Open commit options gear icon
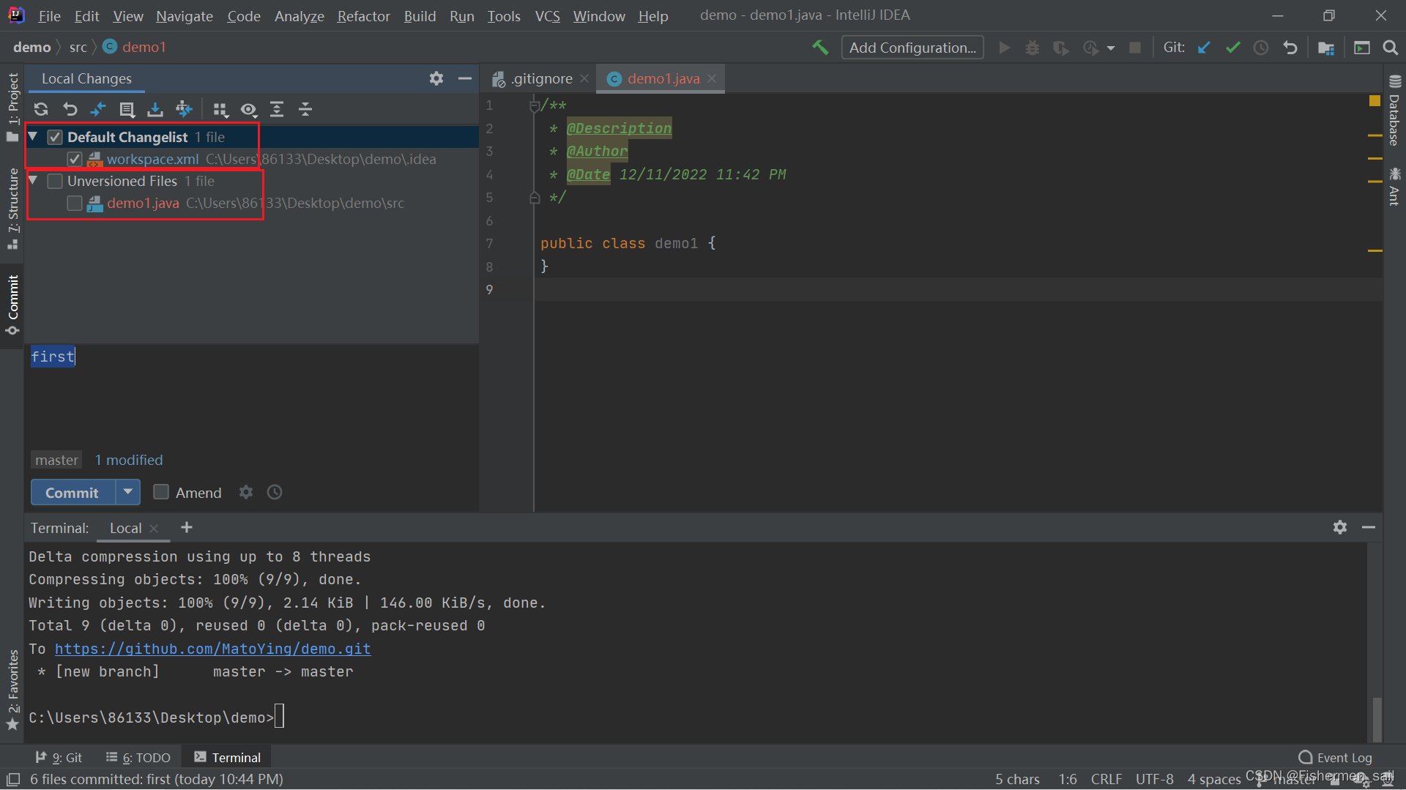The image size is (1406, 790). tap(246, 492)
